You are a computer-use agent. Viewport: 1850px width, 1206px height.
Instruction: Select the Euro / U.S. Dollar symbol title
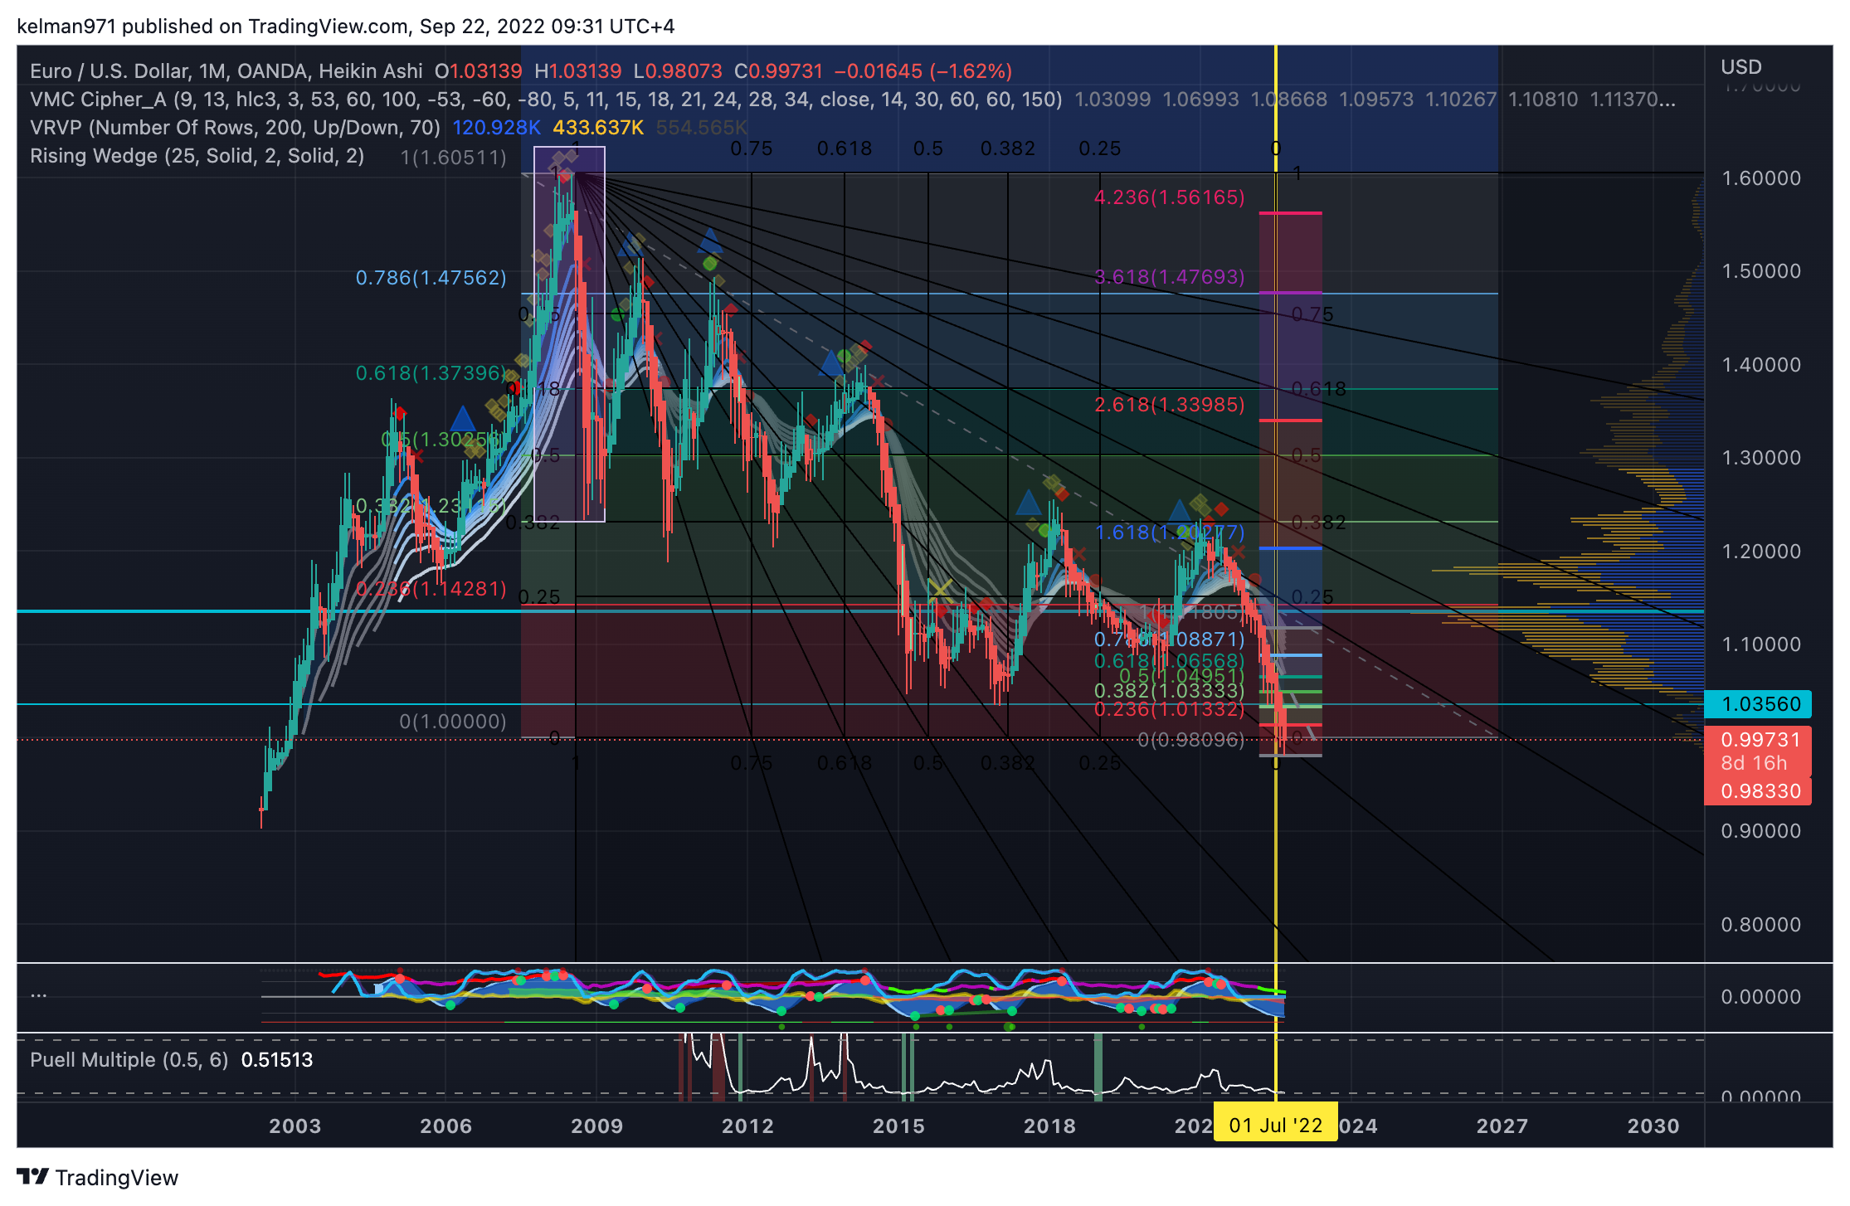[x=226, y=71]
